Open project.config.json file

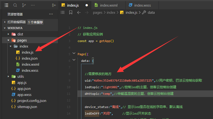coord(32,101)
